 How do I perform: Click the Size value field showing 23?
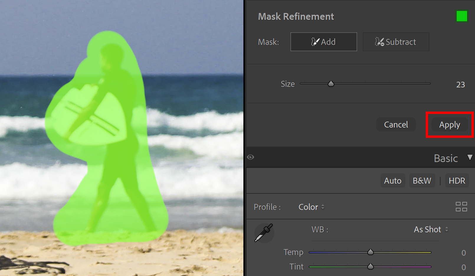tap(461, 84)
